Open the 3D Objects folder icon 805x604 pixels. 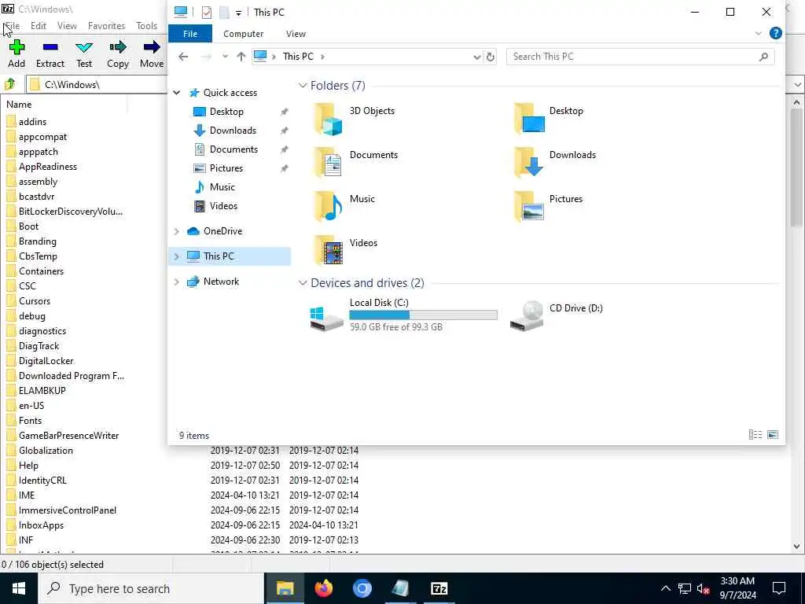tap(328, 120)
